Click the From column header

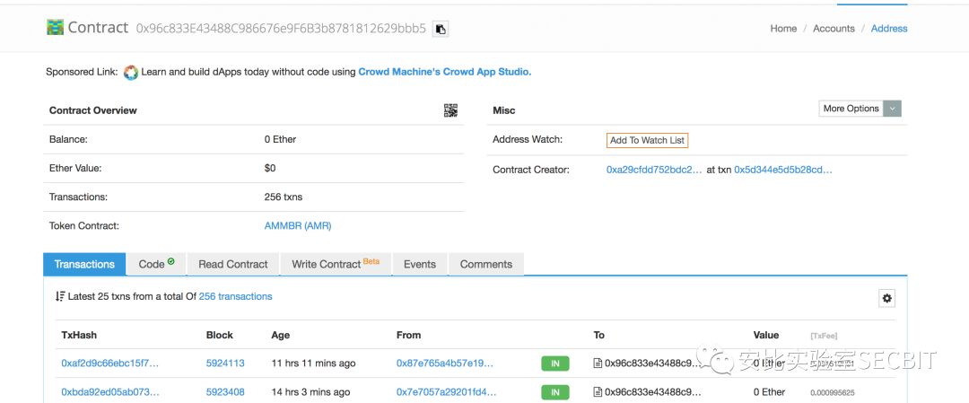click(x=408, y=335)
